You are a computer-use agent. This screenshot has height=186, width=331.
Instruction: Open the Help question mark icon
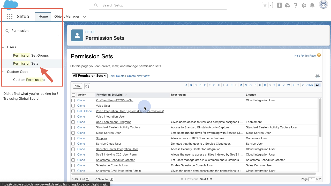pyautogui.click(x=296, y=5)
